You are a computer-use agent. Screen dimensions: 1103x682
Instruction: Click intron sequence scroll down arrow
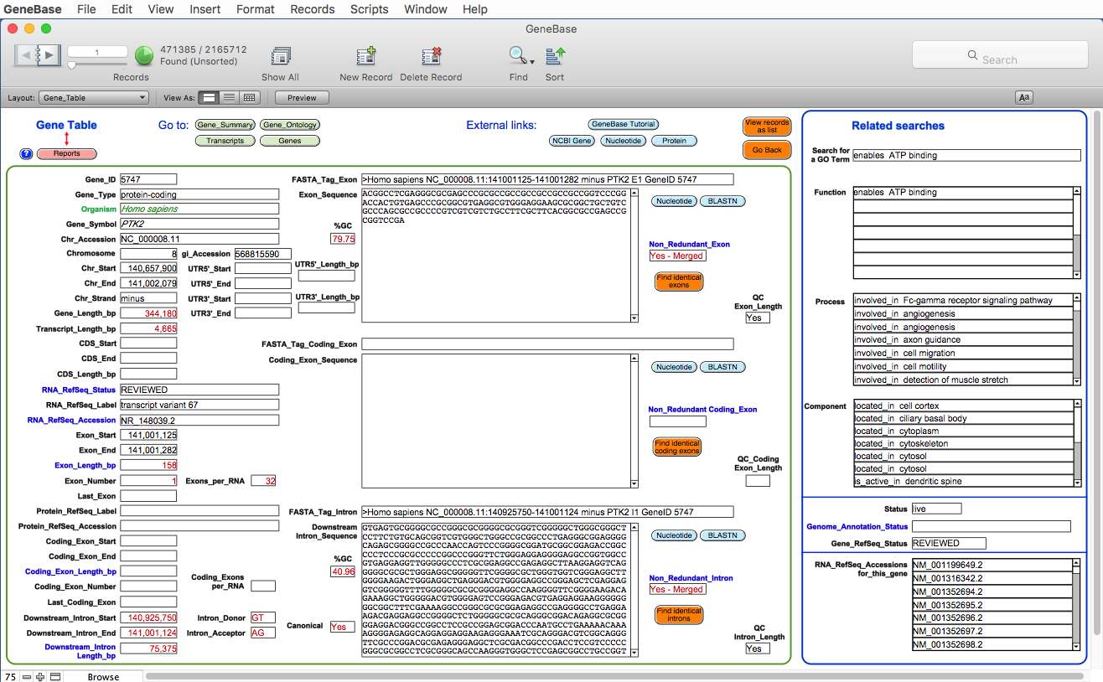634,652
